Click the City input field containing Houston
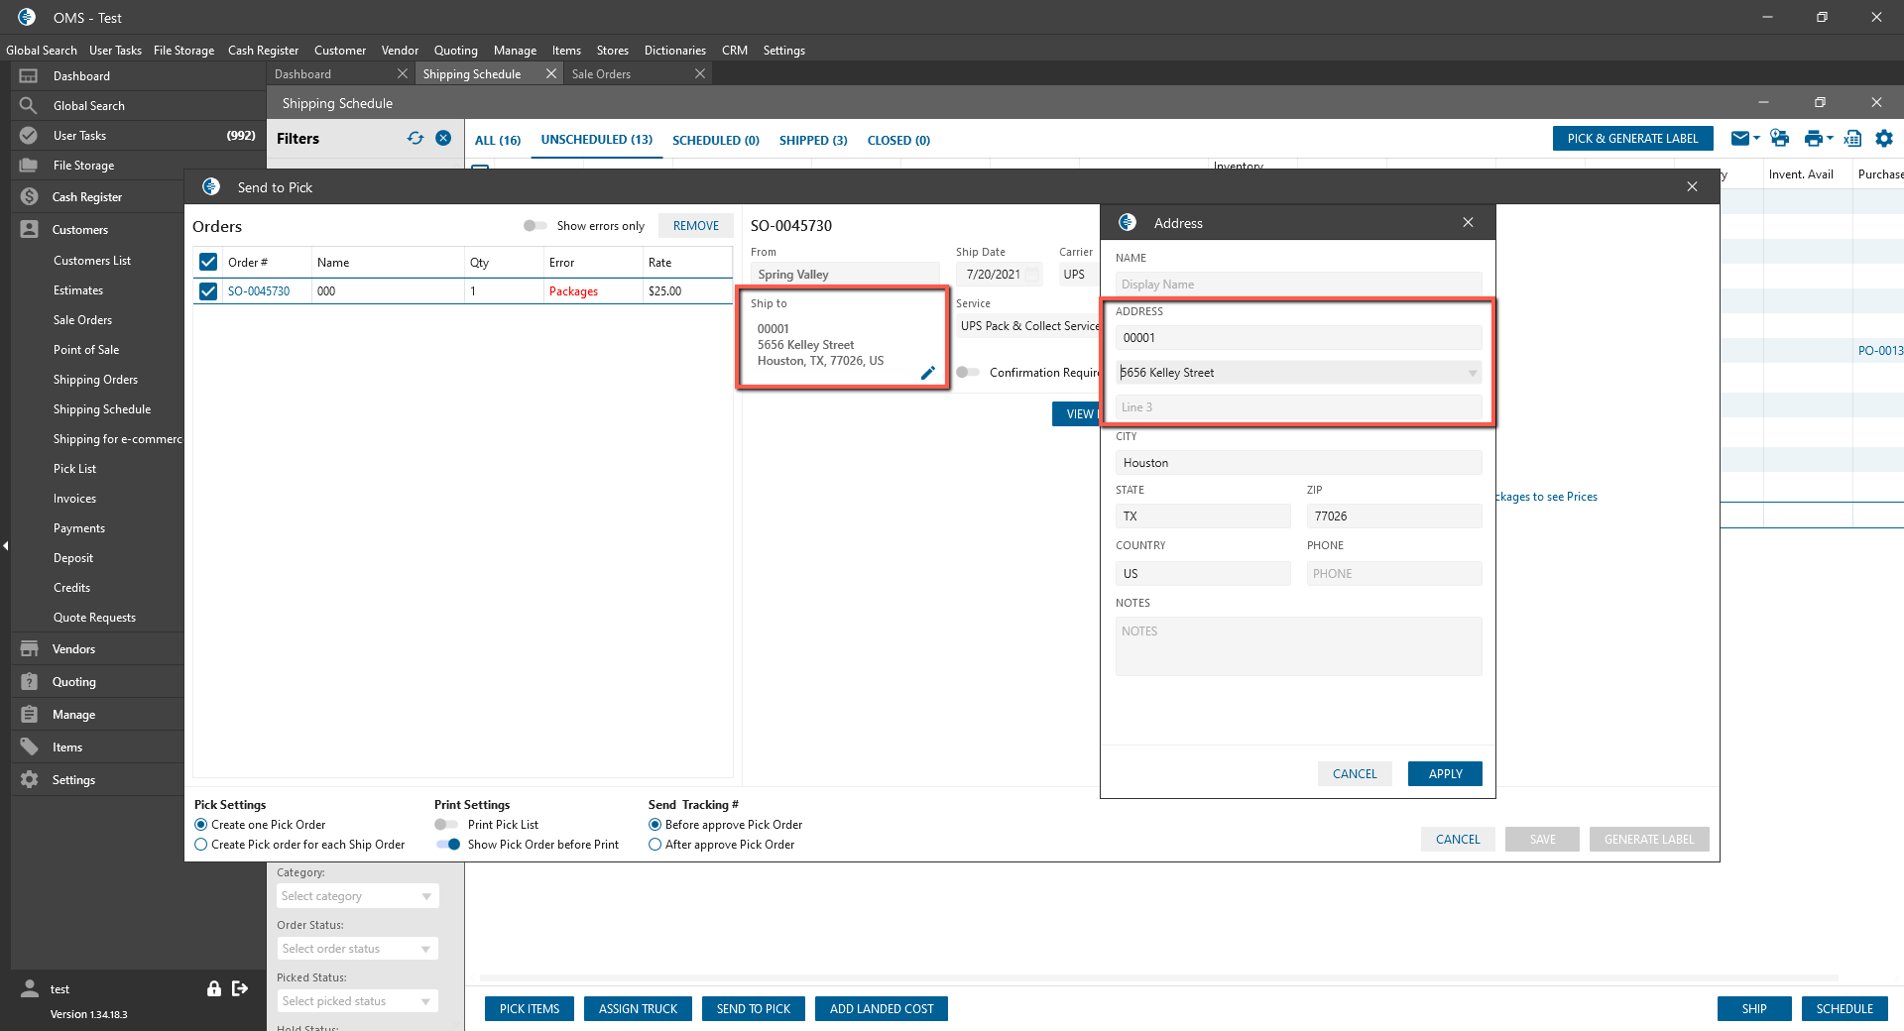Screen dimensions: 1904x1031 (1297, 463)
